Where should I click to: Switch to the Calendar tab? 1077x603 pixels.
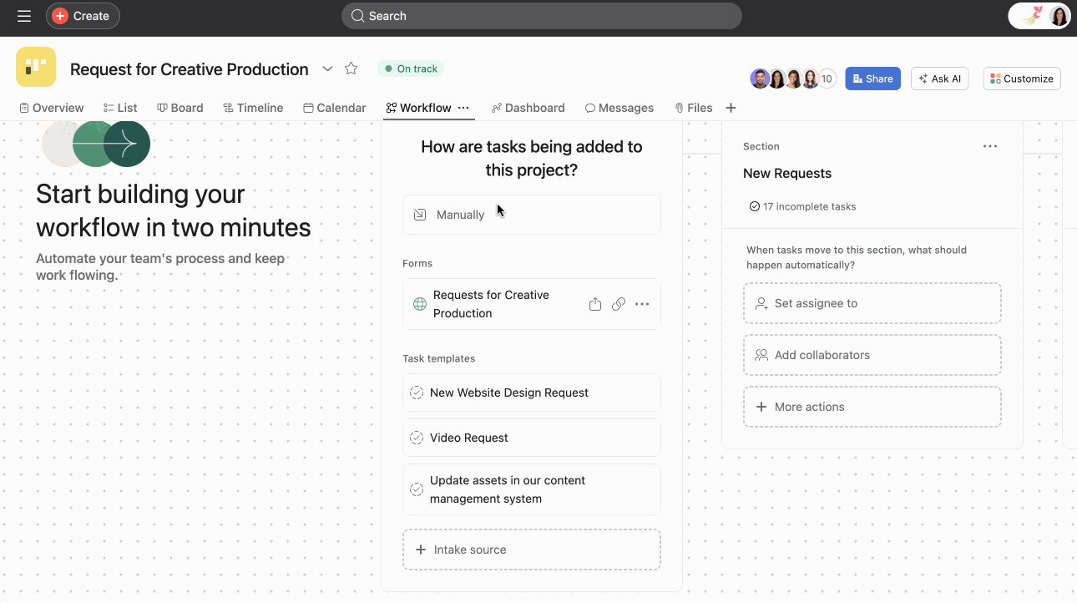pos(334,108)
